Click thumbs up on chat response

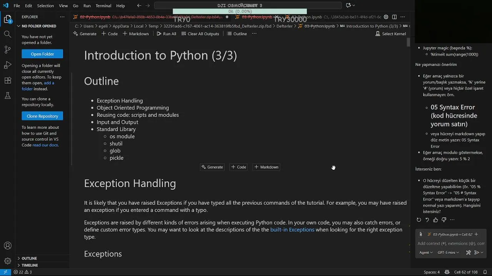coord(435,220)
